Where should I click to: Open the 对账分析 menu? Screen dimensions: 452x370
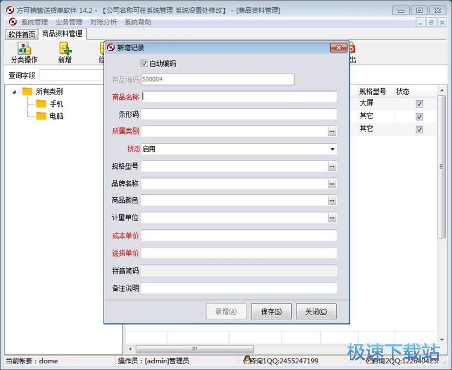tap(103, 22)
